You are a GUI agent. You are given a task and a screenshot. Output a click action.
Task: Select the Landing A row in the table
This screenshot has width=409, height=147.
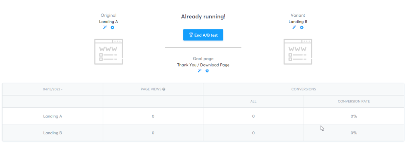(203, 116)
